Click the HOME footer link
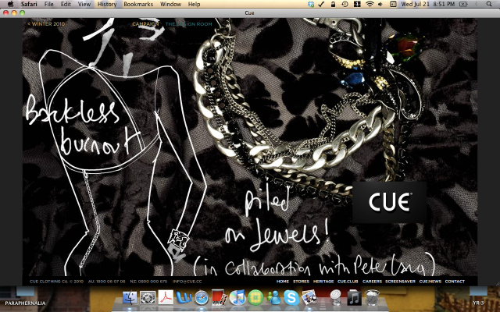The image size is (500, 312). pos(283,282)
